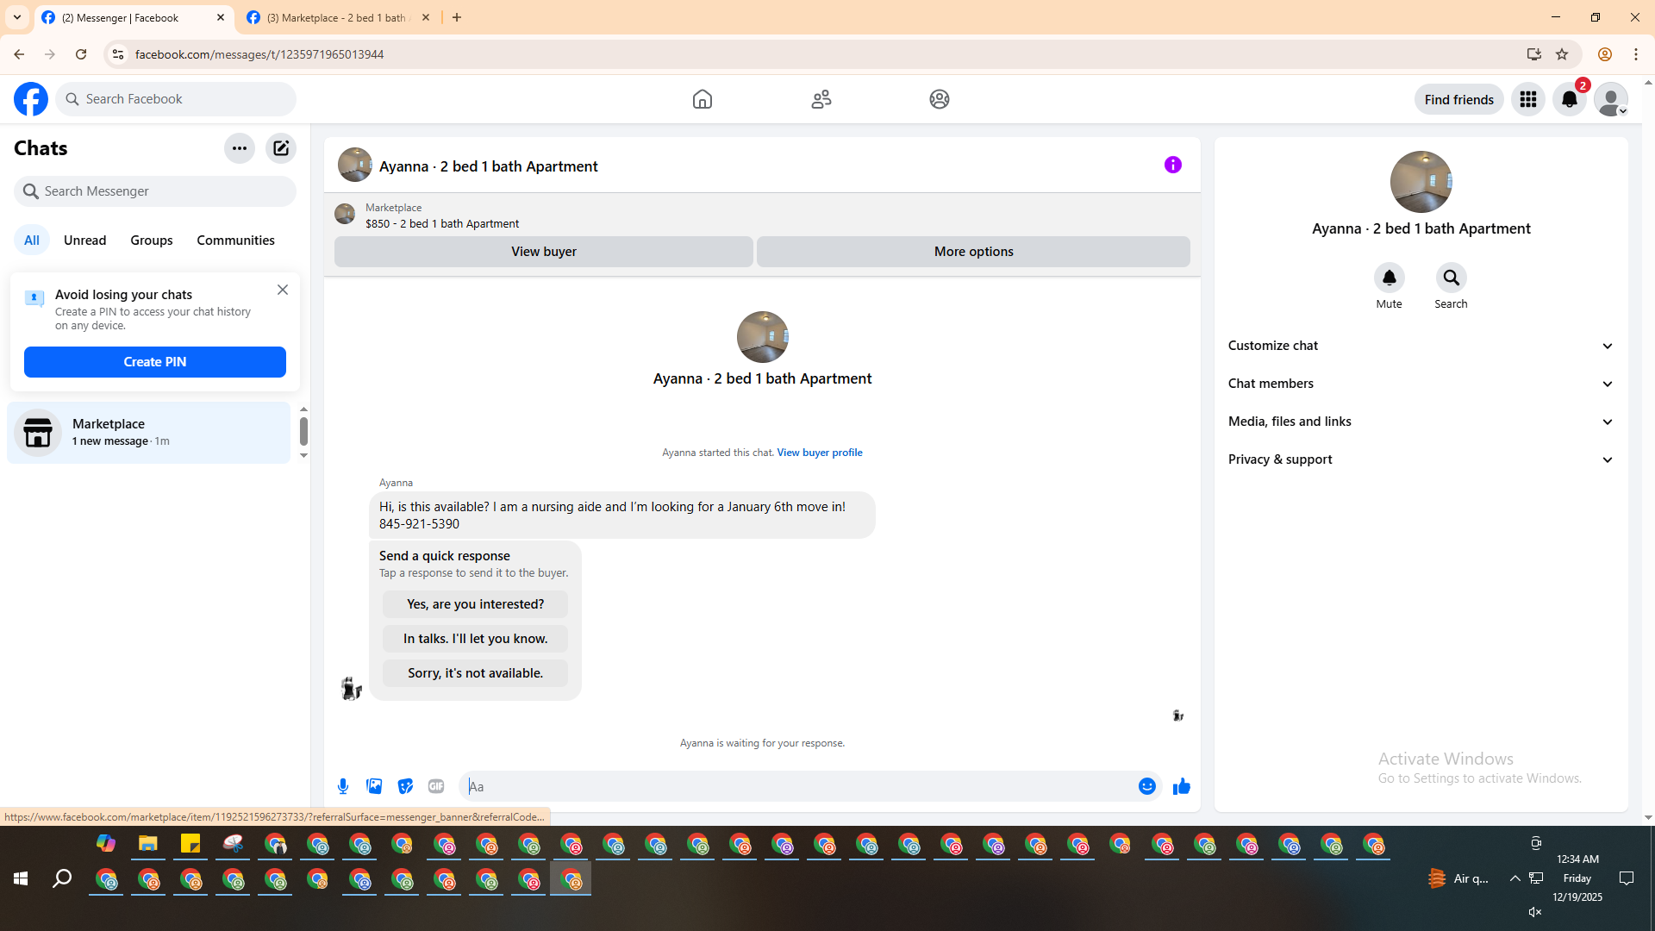Start a new message with compose icon
The image size is (1655, 931).
pos(281,148)
